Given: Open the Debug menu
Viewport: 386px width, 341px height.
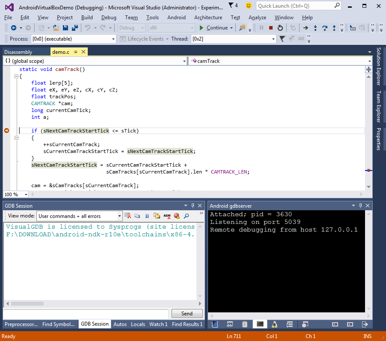Looking at the screenshot, I should tap(109, 18).
